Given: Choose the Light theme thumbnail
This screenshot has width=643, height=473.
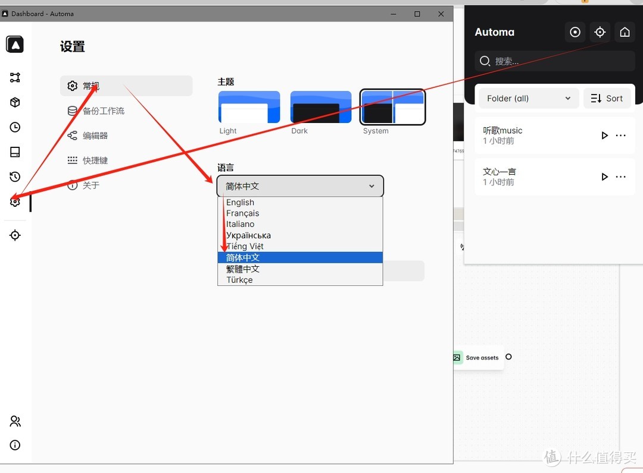Looking at the screenshot, I should [249, 107].
